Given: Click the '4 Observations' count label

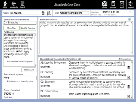Looking at the screenshot, I should pyautogui.click(x=125, y=59).
